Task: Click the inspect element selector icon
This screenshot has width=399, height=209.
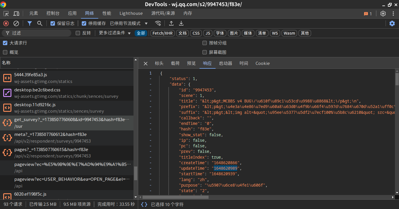Action: coord(6,13)
